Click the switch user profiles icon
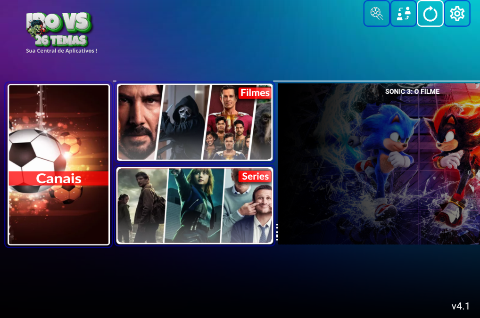The height and width of the screenshot is (318, 480). (x=403, y=14)
